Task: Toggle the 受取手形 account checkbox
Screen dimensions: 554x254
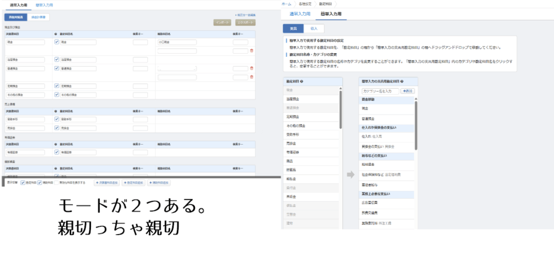Action: (x=57, y=118)
